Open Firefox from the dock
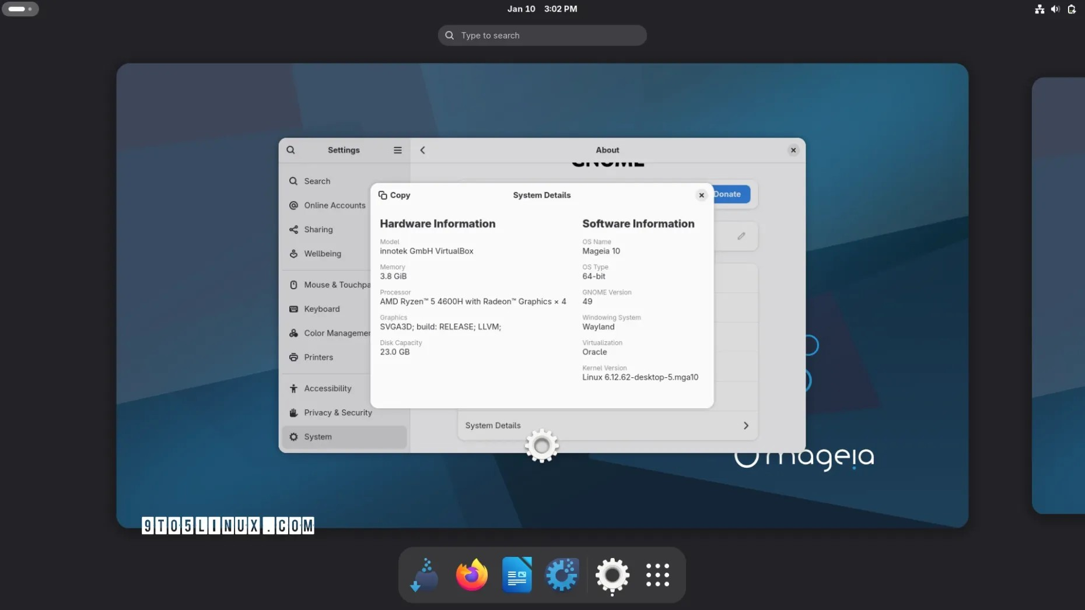This screenshot has height=610, width=1085. pyautogui.click(x=471, y=574)
